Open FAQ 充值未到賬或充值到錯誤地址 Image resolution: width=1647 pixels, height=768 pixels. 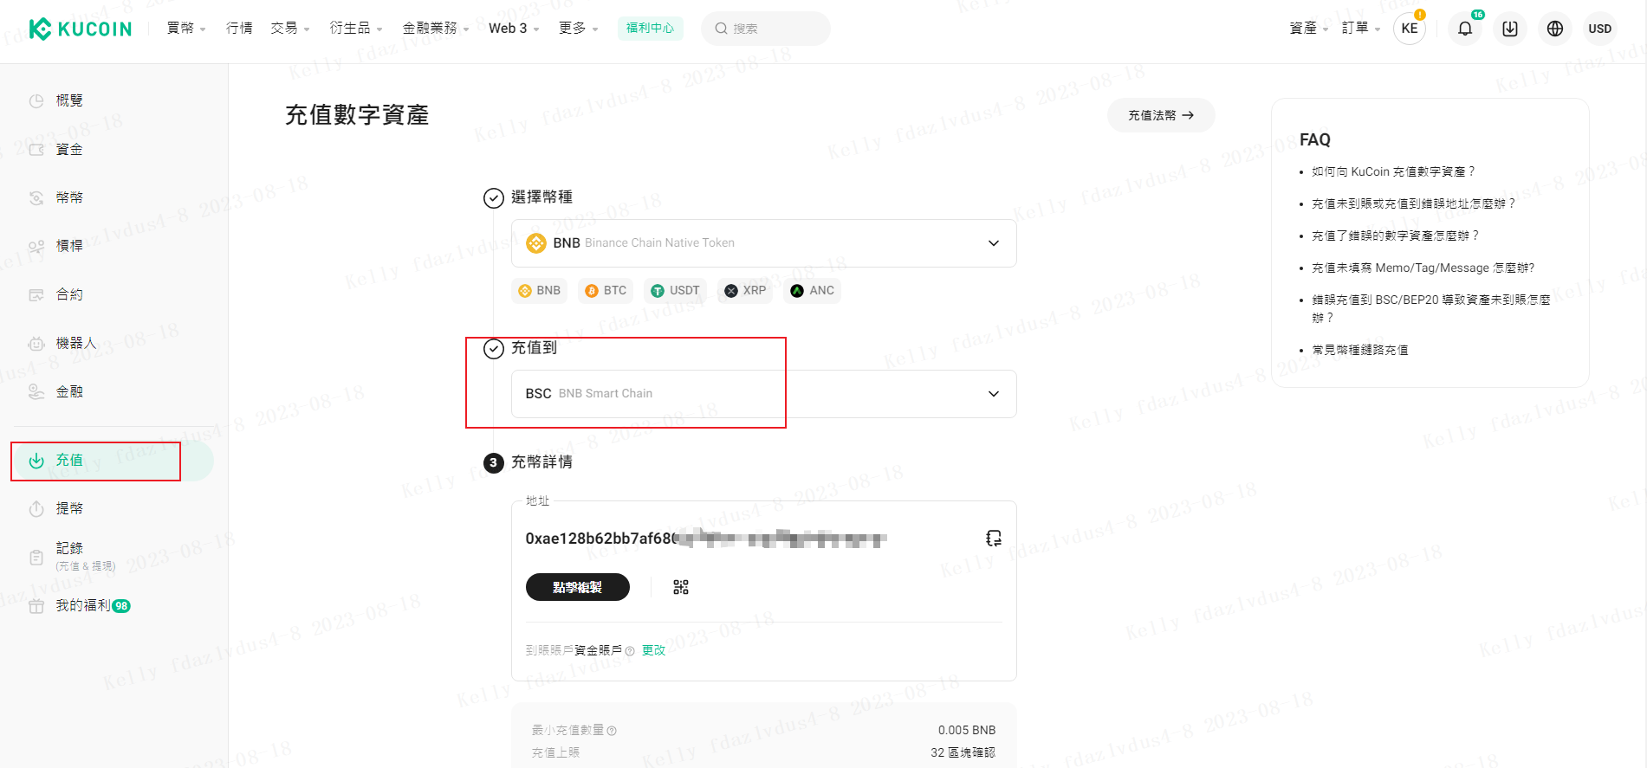(x=1413, y=203)
